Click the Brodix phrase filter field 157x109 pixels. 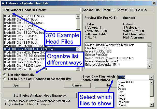tap(133, 77)
